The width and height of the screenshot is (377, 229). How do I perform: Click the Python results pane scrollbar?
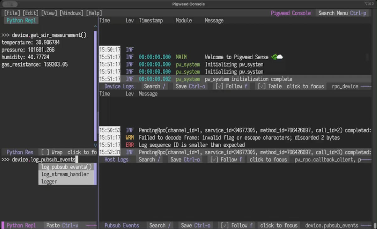tap(95, 86)
